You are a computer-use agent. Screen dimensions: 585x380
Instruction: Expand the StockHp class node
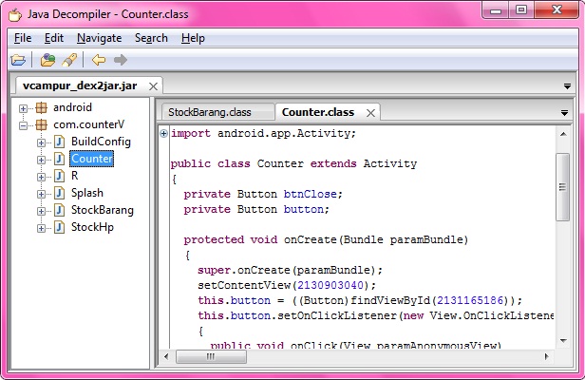point(41,228)
